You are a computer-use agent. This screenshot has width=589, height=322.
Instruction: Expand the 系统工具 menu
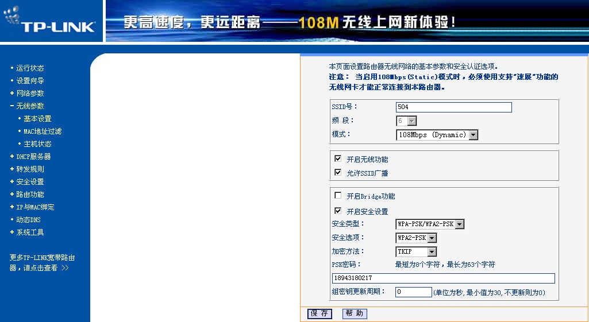30,232
